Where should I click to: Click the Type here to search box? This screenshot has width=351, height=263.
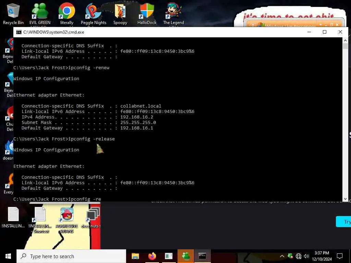[x=71, y=256]
